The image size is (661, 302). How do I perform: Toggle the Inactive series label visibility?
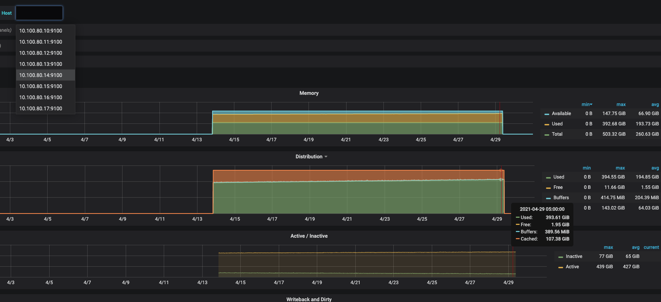pyautogui.click(x=574, y=256)
